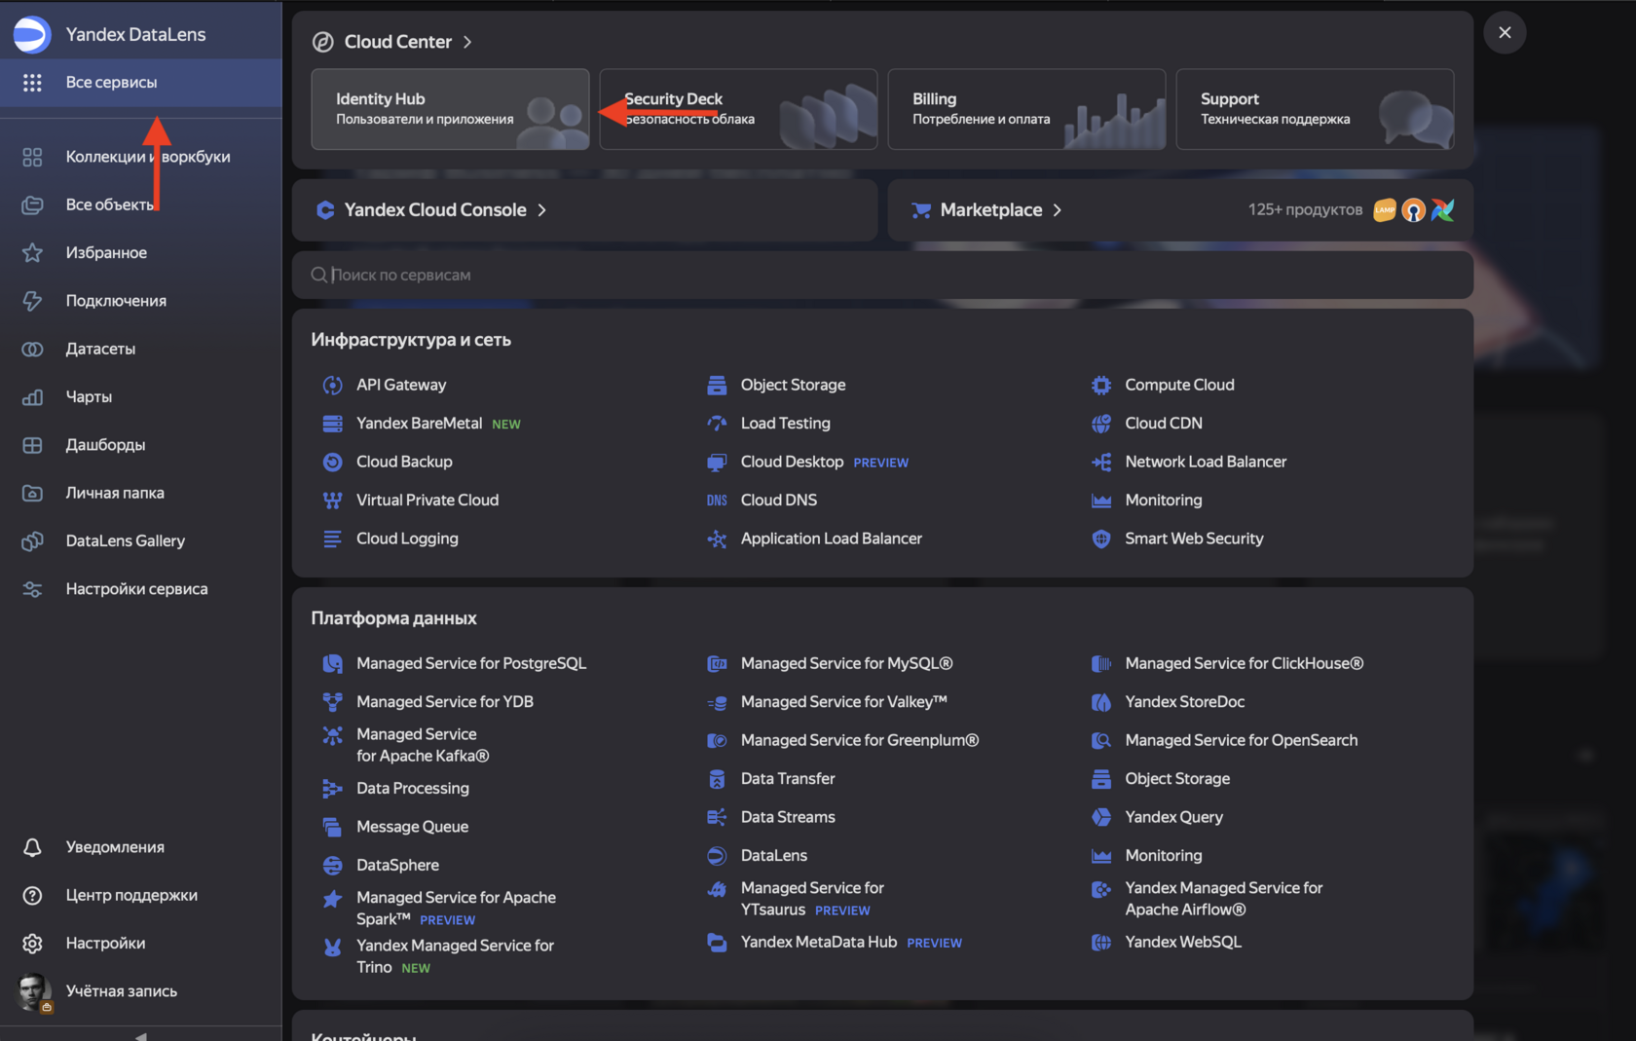Screen dimensions: 1636x1041
Task: Click the Compute Cloud chip icon
Action: [x=1101, y=386]
